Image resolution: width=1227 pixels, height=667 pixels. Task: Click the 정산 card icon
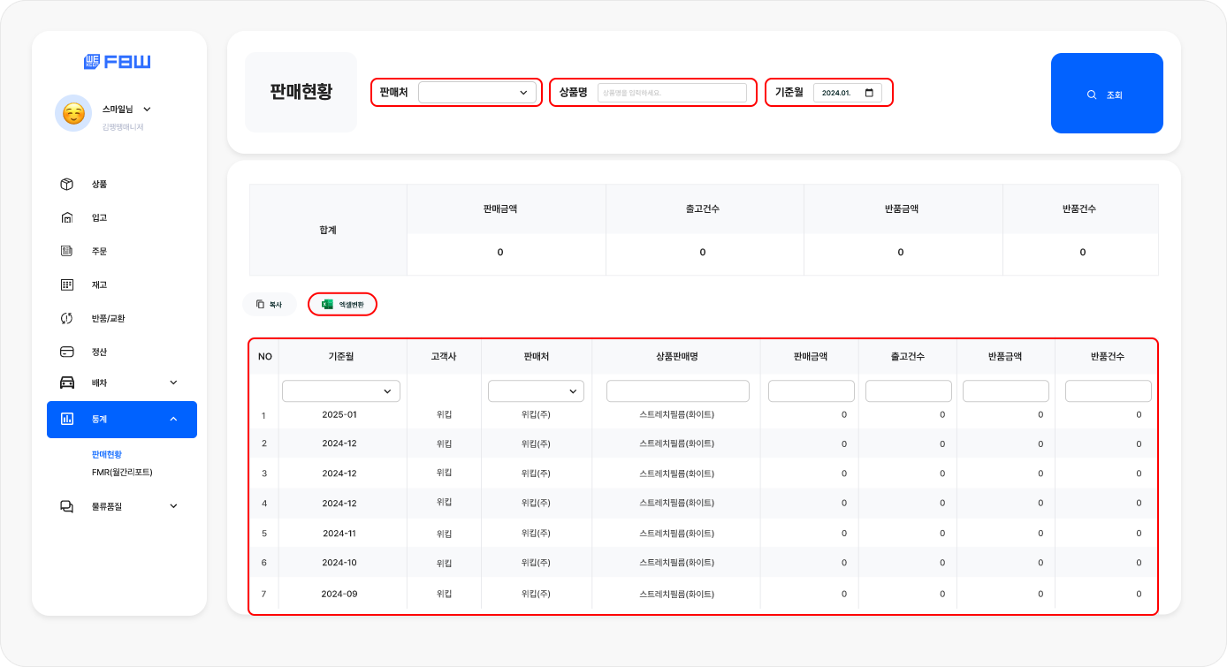[66, 352]
